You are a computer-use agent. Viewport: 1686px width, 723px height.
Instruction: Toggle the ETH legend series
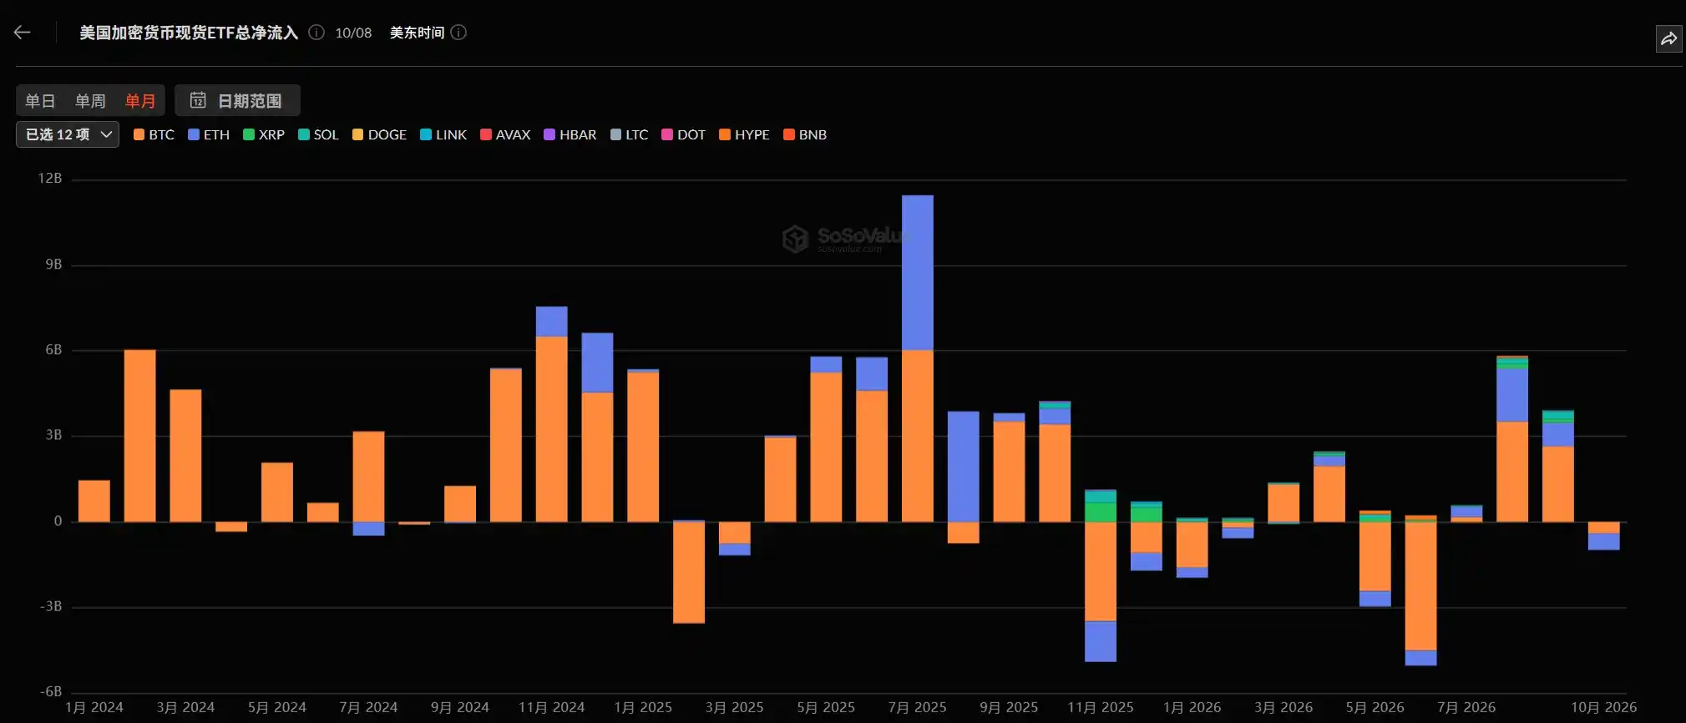click(x=209, y=134)
